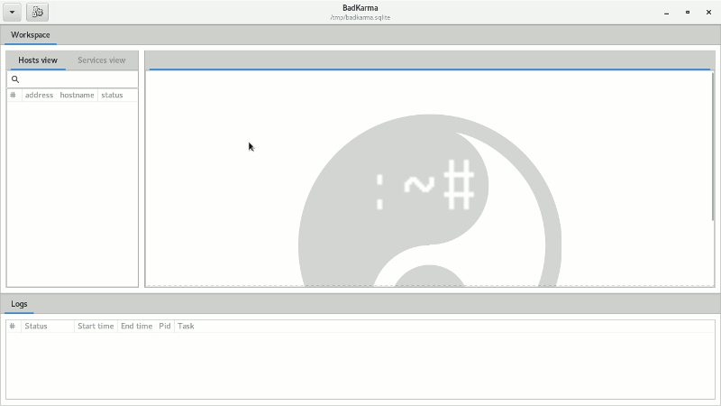Focus the hosts search input field

pyautogui.click(x=72, y=79)
